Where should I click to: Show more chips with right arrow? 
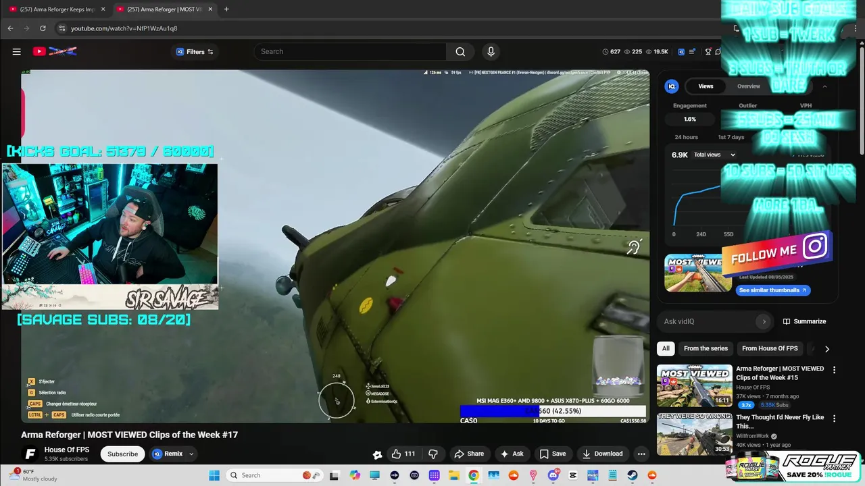coord(826,349)
